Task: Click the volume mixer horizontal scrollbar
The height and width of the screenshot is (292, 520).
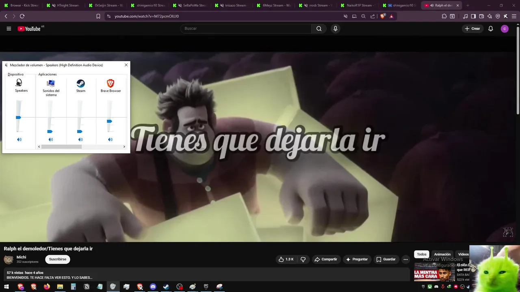Action: coord(61,146)
